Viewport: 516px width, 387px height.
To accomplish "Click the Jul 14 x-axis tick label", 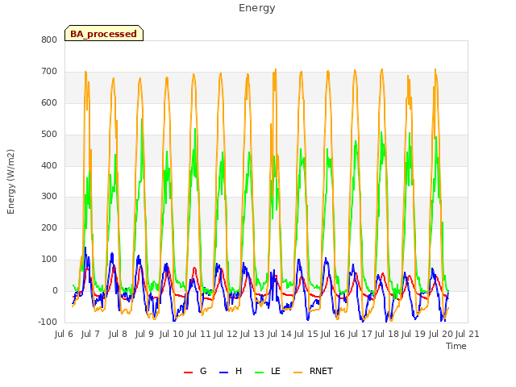I will click(279, 335).
